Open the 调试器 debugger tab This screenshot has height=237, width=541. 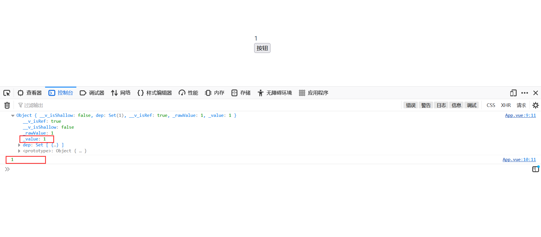coord(92,93)
